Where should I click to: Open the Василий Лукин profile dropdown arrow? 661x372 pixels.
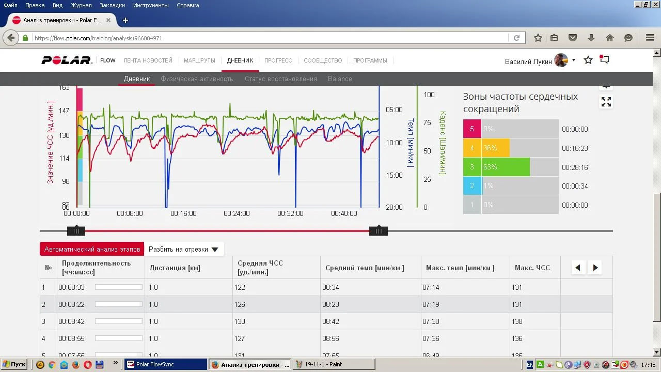click(x=574, y=60)
